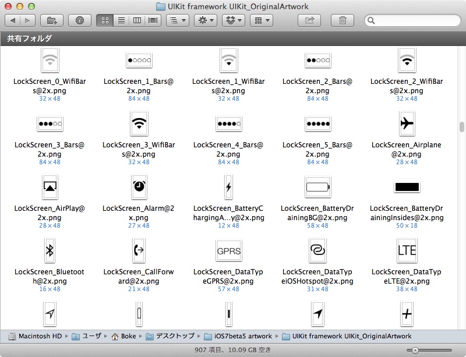
Task: Select the LockScreen_BatteryDrainingInsides black bar icon
Action: click(x=407, y=187)
